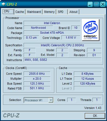Go to the SPD tab
Screen dimensions: 107x121
click(x=61, y=12)
